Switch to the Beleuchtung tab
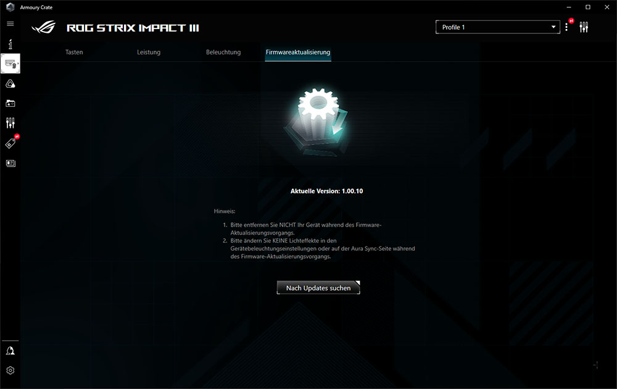Screen dimensions: 617x389 223,52
